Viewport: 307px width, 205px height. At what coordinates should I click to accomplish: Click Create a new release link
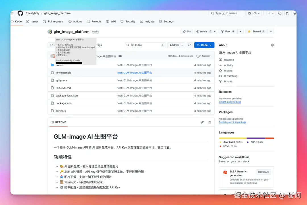pos(230,102)
